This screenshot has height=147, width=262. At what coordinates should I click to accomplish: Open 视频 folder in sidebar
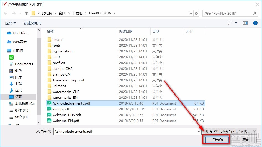pyautogui.click(x=16, y=71)
